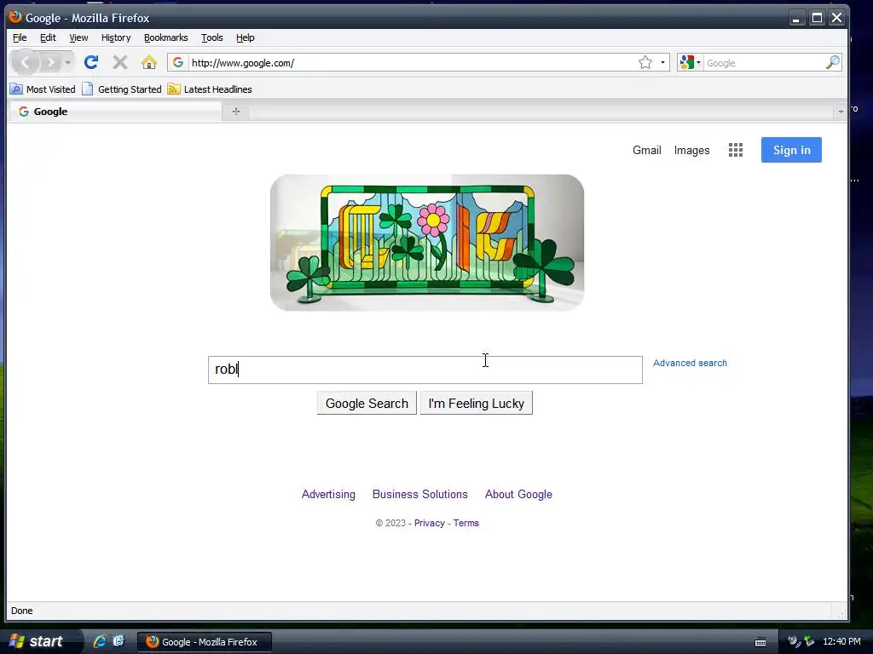Open the Advanced search link
Viewport: 873px width, 654px height.
(x=690, y=363)
